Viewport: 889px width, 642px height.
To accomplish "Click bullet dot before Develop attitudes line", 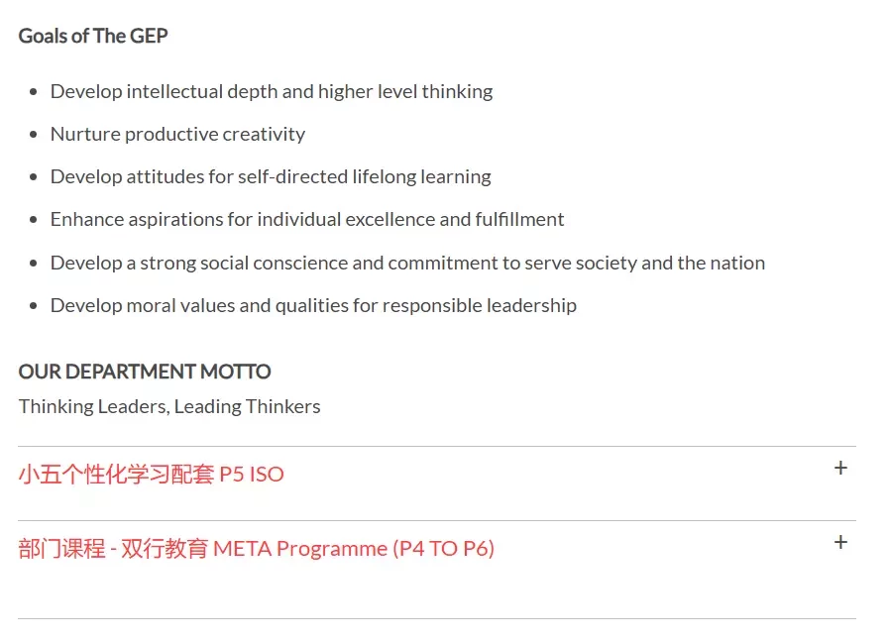I will (x=34, y=176).
